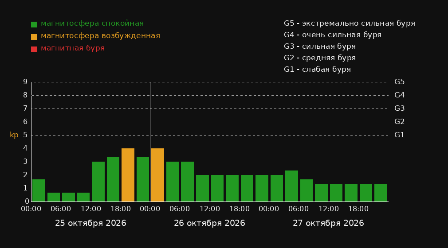Click the 06:00 tick label under 27 October
448x248 pixels.
(x=299, y=209)
